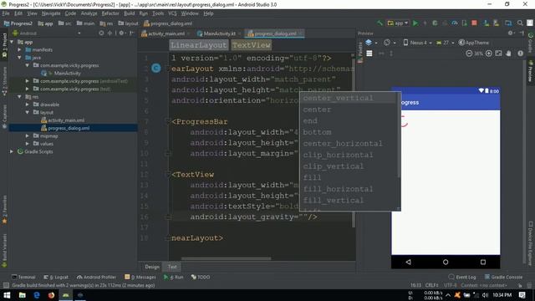The width and height of the screenshot is (535, 301).
Task: Click the red Stop button in toolbar
Action: point(474,23)
